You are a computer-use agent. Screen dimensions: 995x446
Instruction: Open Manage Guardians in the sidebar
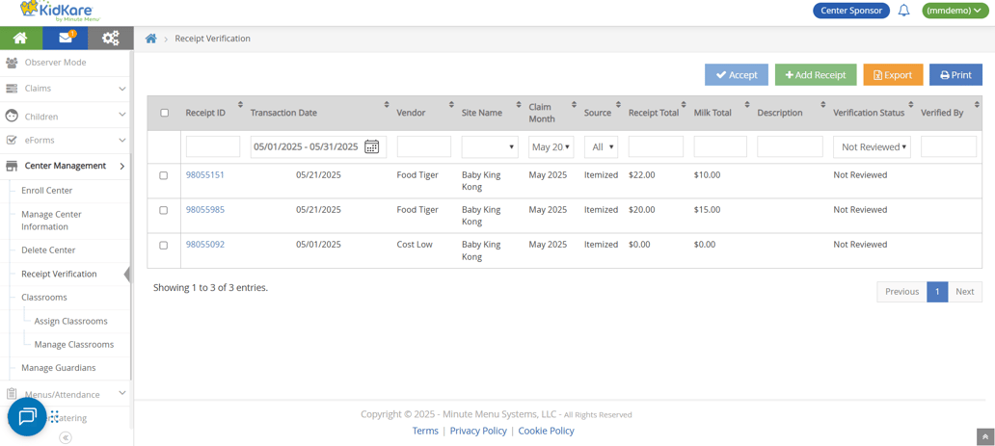coord(58,368)
